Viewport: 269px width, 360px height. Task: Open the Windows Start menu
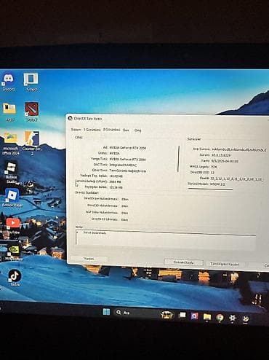coord(106,312)
